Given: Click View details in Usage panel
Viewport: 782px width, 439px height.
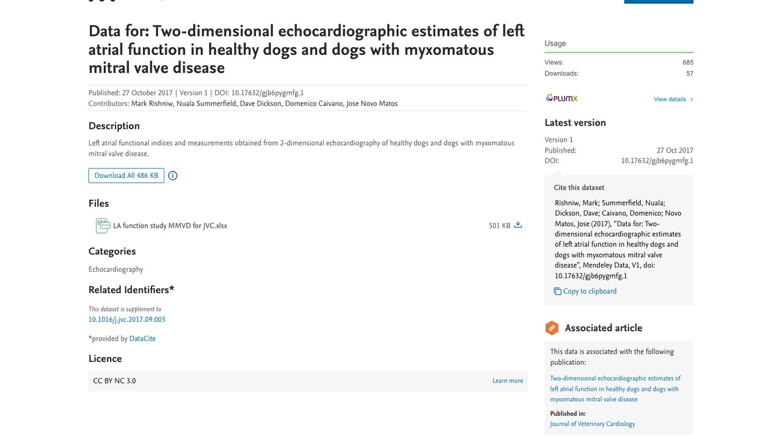Looking at the screenshot, I should tap(670, 99).
